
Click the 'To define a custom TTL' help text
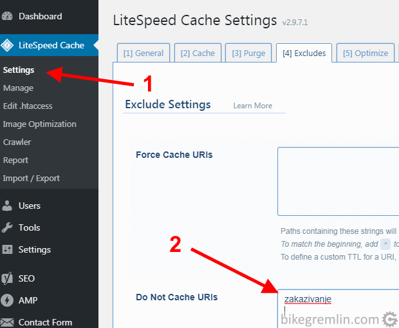(x=339, y=257)
